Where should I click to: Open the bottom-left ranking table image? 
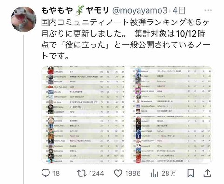coord(83,140)
